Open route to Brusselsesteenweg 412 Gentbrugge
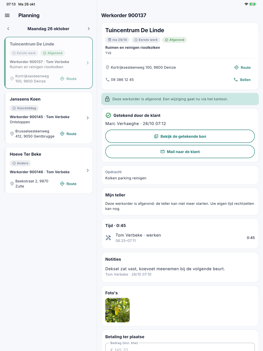This screenshot has height=351, width=263. pyautogui.click(x=68, y=134)
